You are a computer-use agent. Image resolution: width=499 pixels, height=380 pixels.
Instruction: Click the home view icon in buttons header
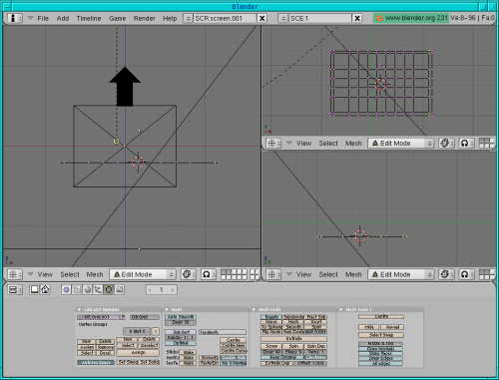coord(45,290)
